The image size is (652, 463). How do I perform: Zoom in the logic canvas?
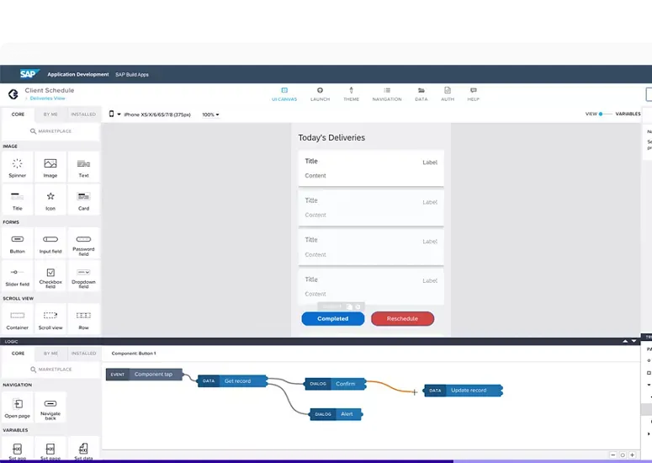coord(632,455)
